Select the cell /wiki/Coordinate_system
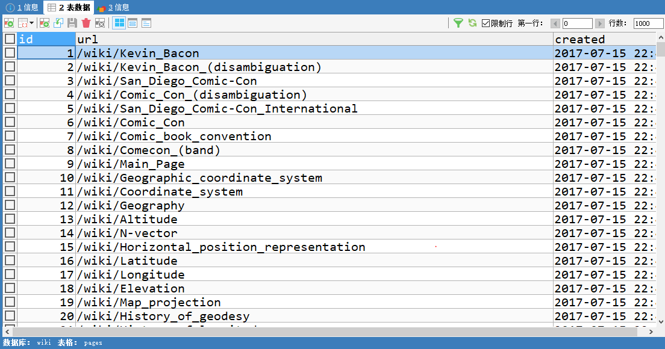Viewport: 665px width, 349px height. tap(314, 191)
